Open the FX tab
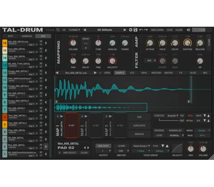This screenshot has width=214, height=187. (181, 73)
